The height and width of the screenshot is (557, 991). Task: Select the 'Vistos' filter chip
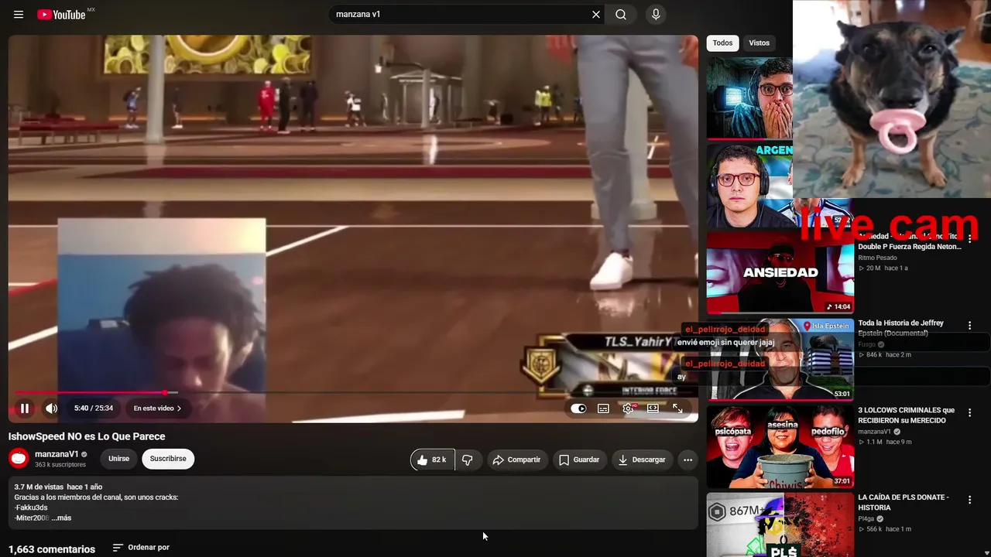pos(760,43)
